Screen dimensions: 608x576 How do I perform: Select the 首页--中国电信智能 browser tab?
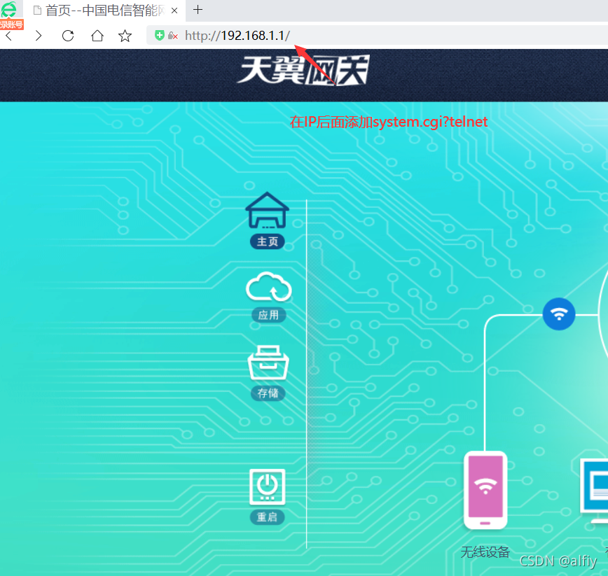pyautogui.click(x=104, y=10)
